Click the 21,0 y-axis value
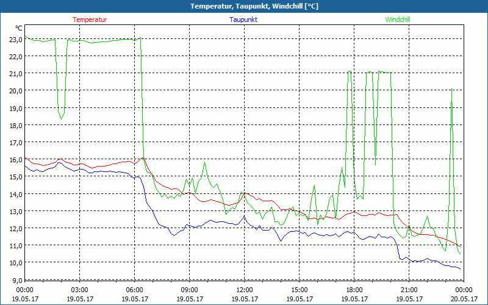 point(16,73)
